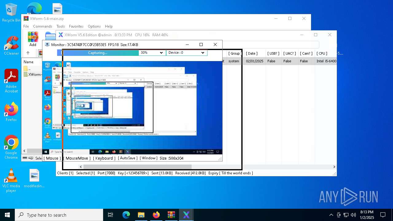The width and height of the screenshot is (393, 221).
Task: Click 'Expiry [ Till the world ends ]' text
Action: 231,173
